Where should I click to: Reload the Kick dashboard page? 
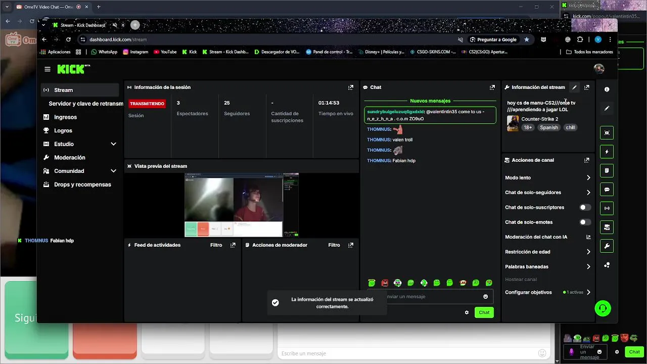tap(68, 39)
